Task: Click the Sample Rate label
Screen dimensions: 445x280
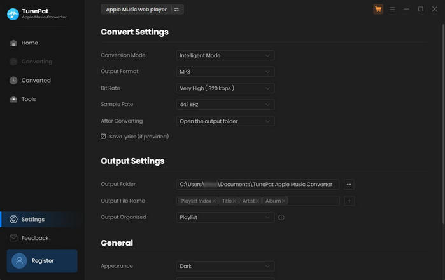Action: (x=117, y=105)
